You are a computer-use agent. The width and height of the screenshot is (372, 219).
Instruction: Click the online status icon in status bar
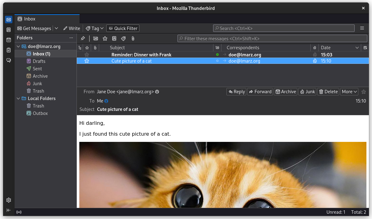tap(19, 212)
